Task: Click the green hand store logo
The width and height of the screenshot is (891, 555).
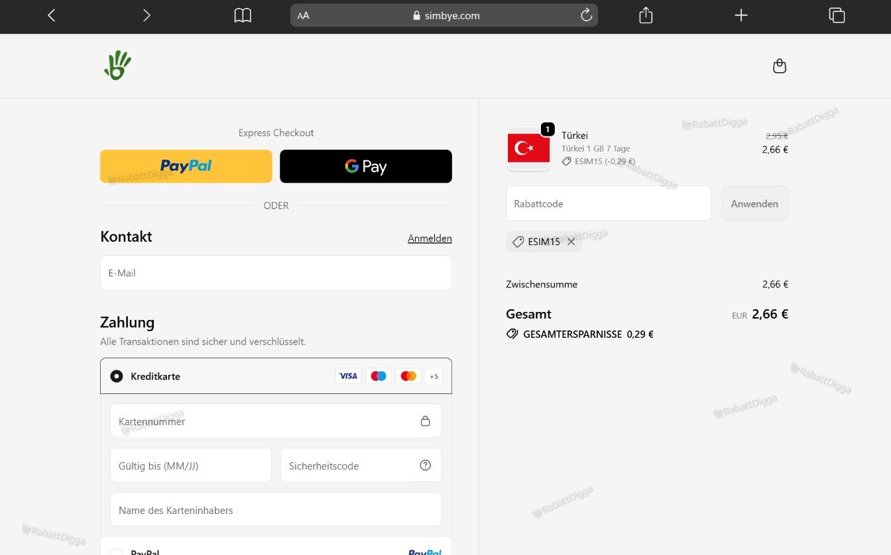Action: [x=117, y=66]
